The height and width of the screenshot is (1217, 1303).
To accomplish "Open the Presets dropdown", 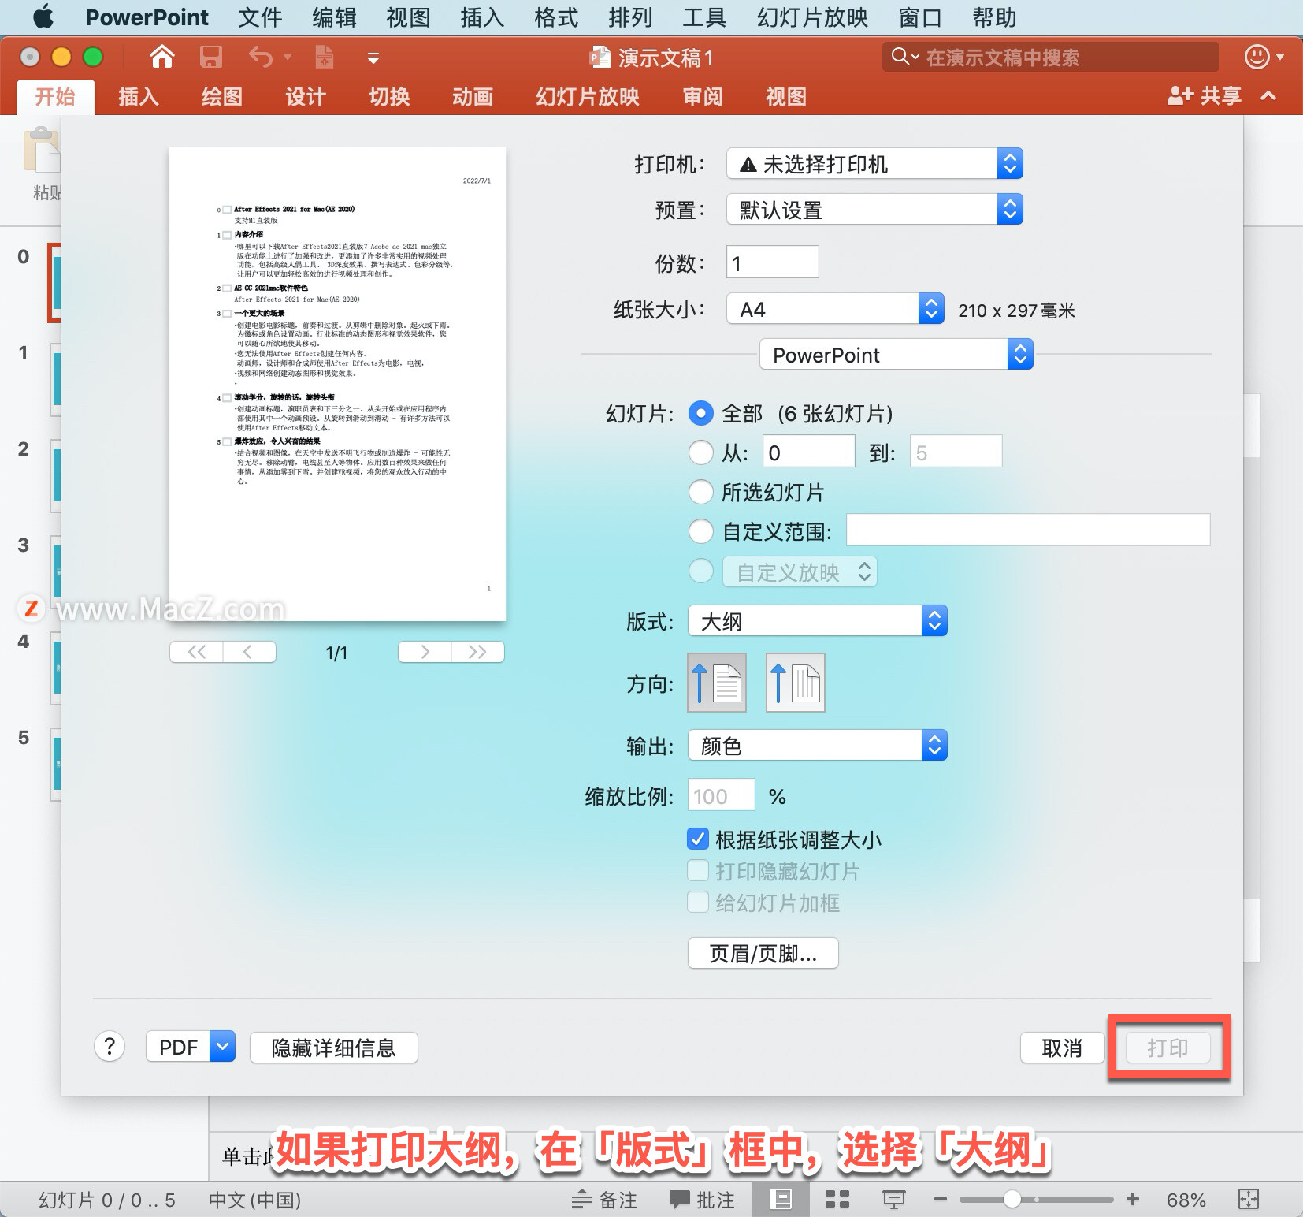I will (874, 210).
